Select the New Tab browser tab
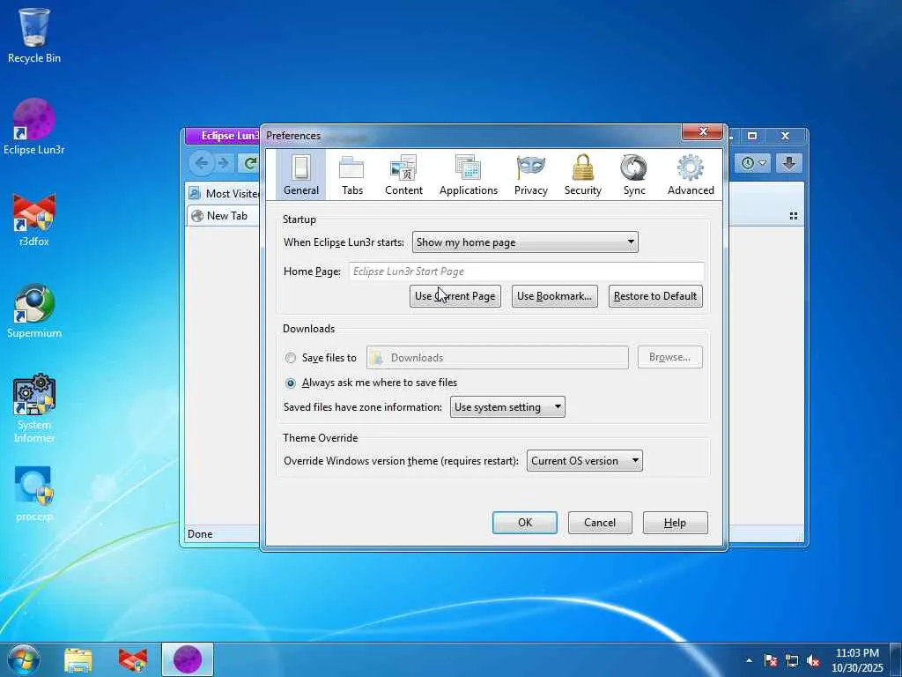Image resolution: width=902 pixels, height=677 pixels. point(225,216)
